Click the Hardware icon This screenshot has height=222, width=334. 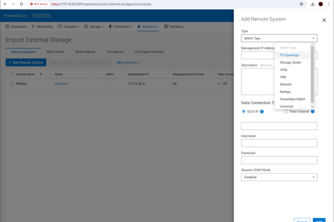(166, 27)
